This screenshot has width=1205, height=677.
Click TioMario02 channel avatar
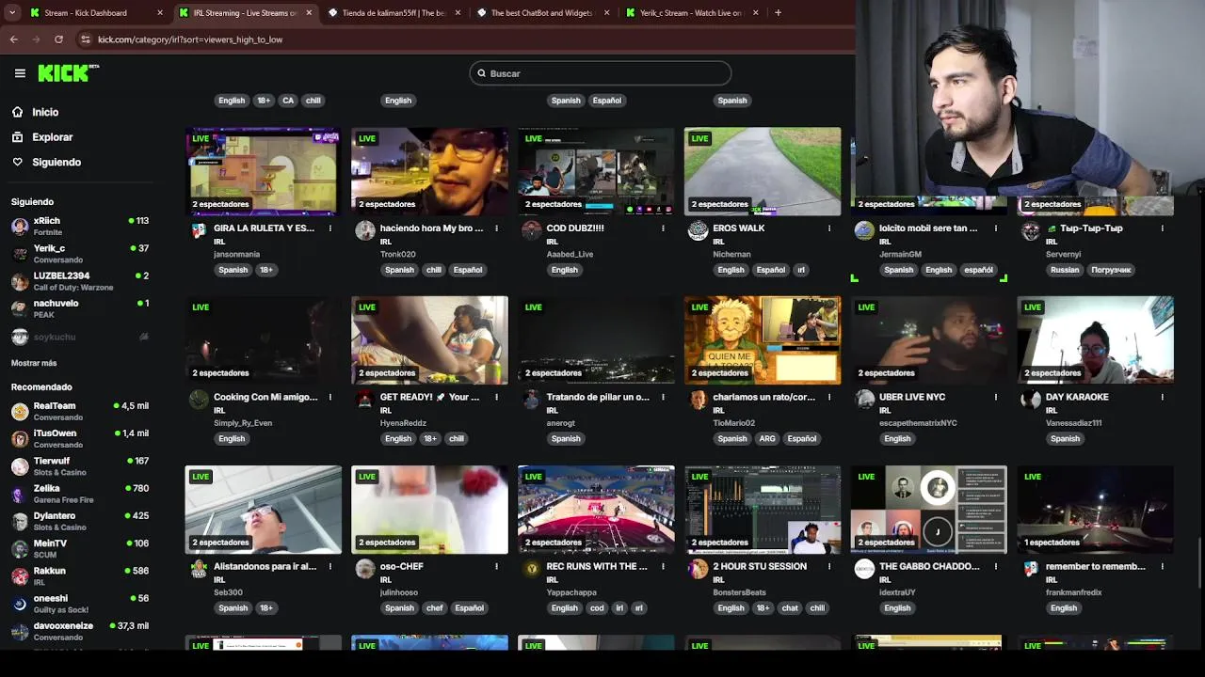[698, 400]
